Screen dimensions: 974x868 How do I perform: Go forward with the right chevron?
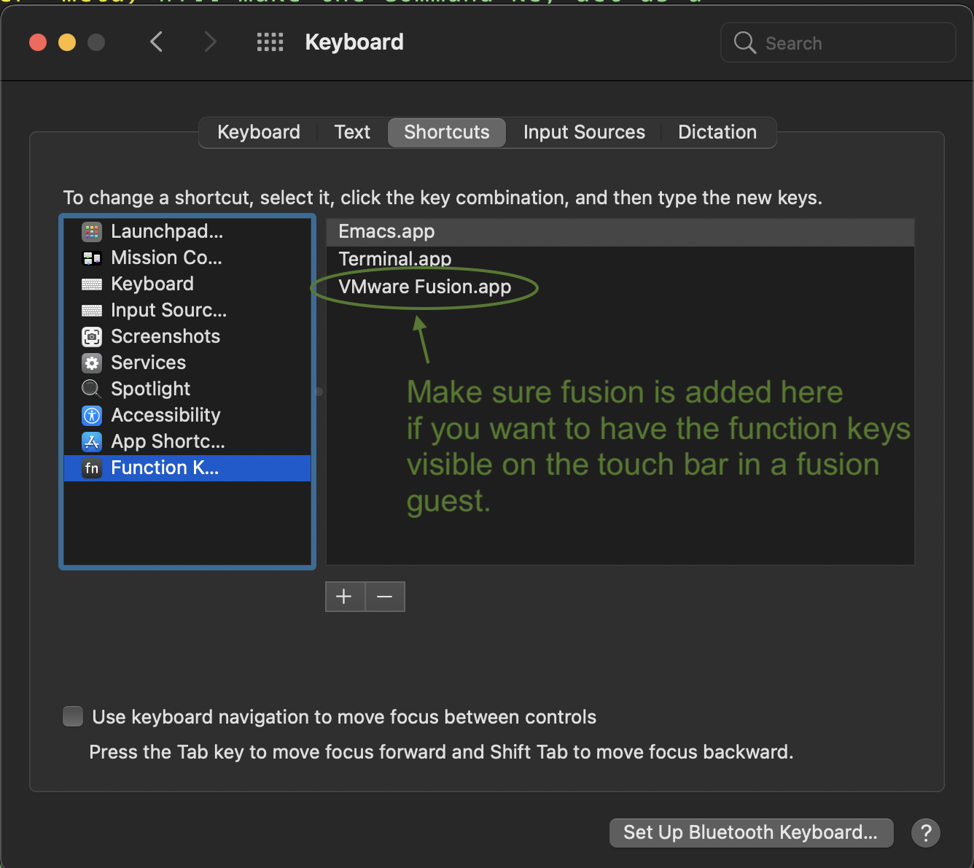[x=211, y=42]
